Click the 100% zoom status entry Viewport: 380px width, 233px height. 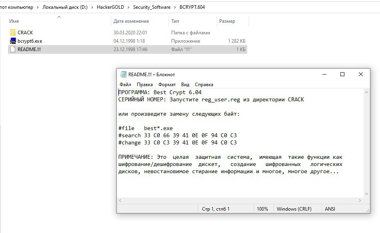tap(262, 209)
